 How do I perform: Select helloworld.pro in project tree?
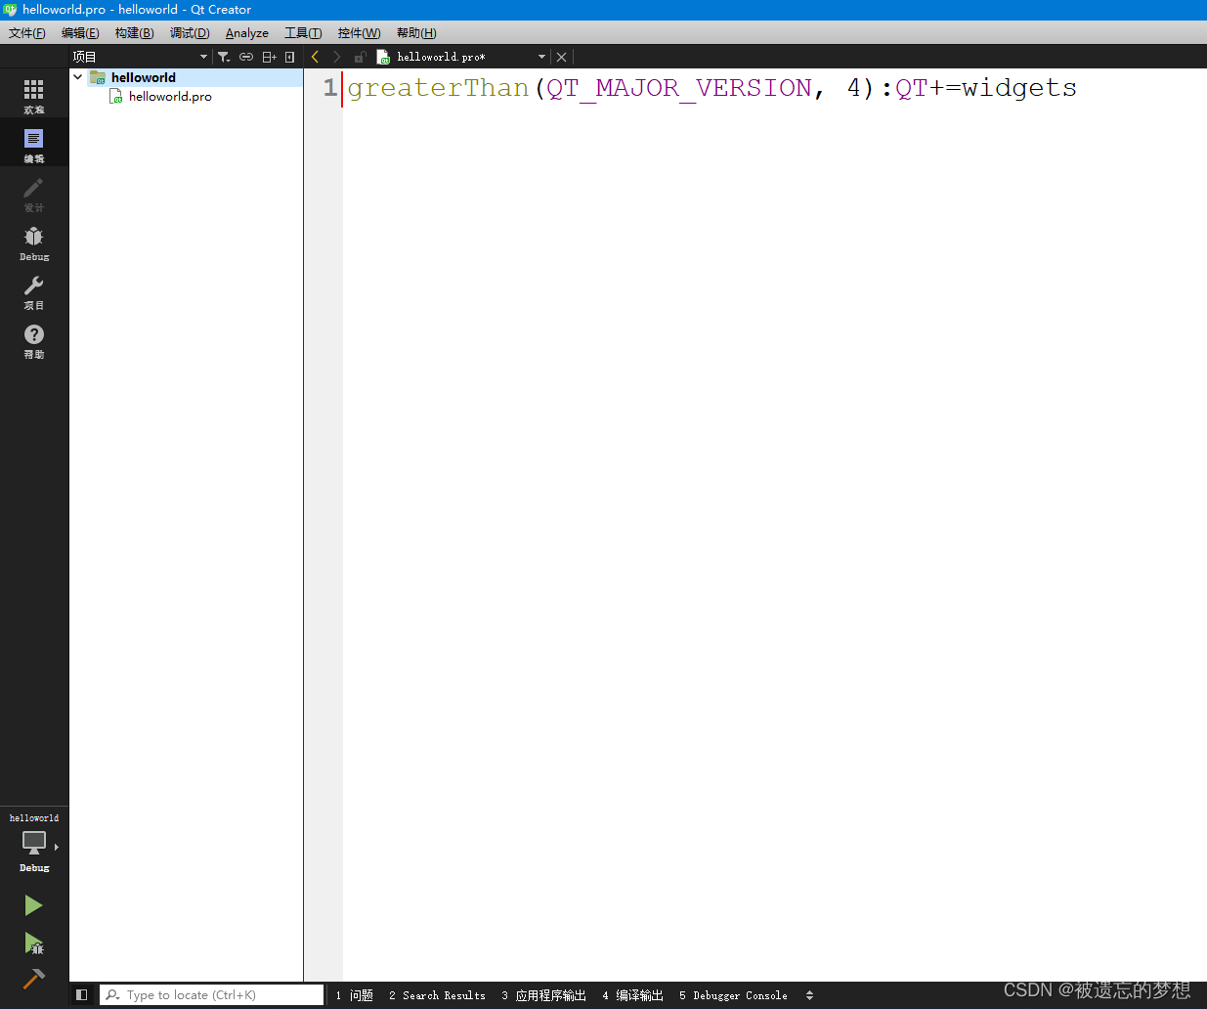(x=170, y=96)
